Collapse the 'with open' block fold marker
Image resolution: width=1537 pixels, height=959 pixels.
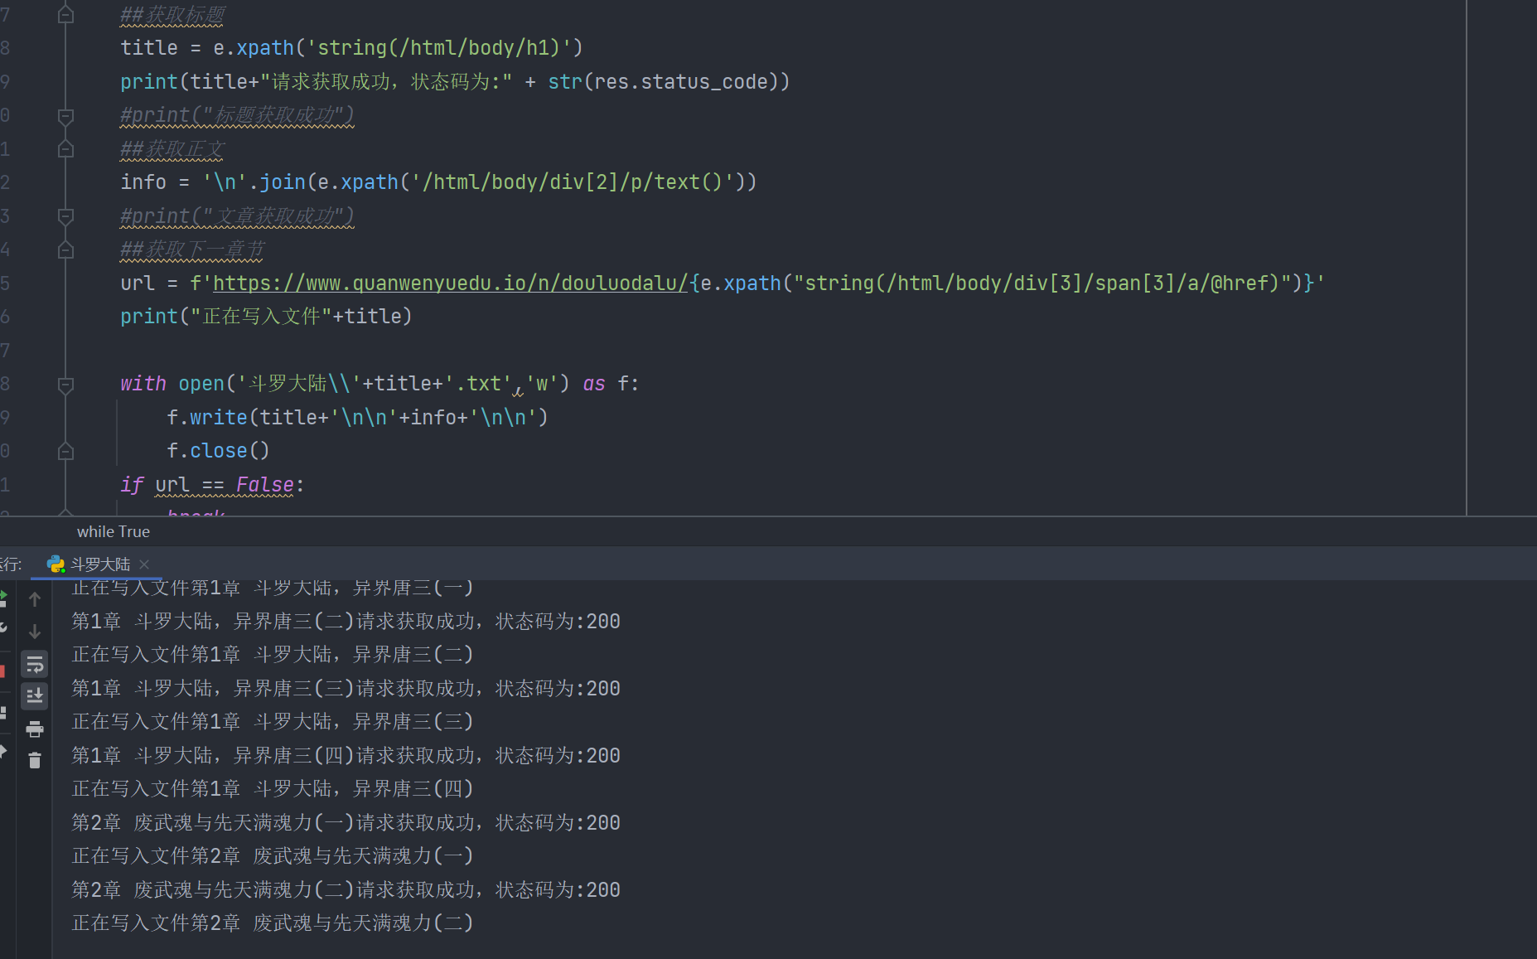66,385
